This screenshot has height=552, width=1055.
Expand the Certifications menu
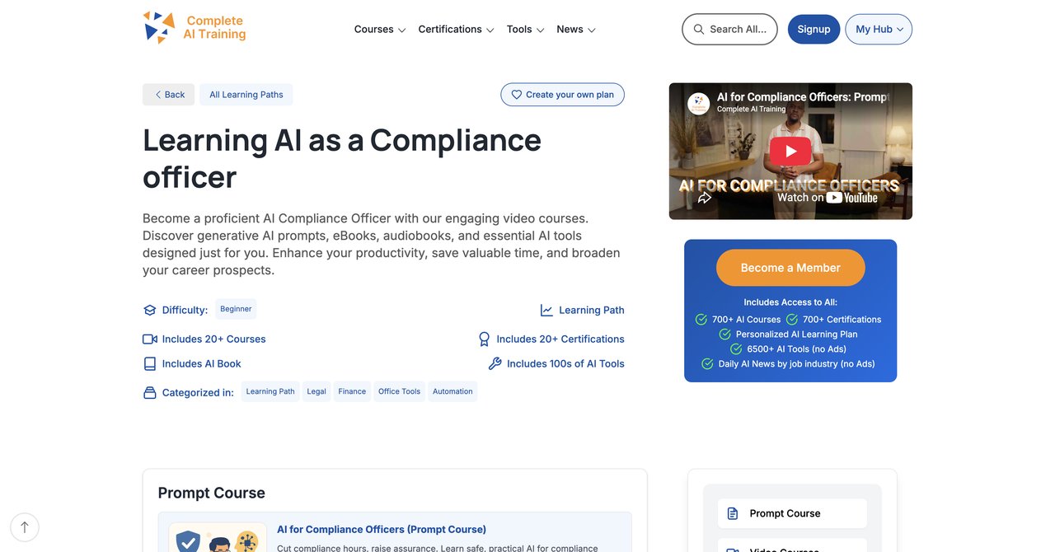tap(456, 30)
